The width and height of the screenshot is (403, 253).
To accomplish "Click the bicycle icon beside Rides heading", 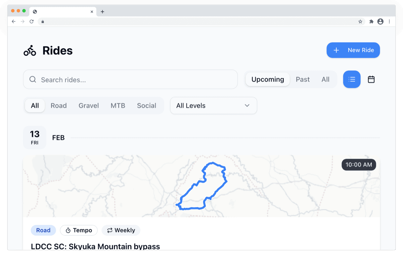I will pyautogui.click(x=30, y=50).
